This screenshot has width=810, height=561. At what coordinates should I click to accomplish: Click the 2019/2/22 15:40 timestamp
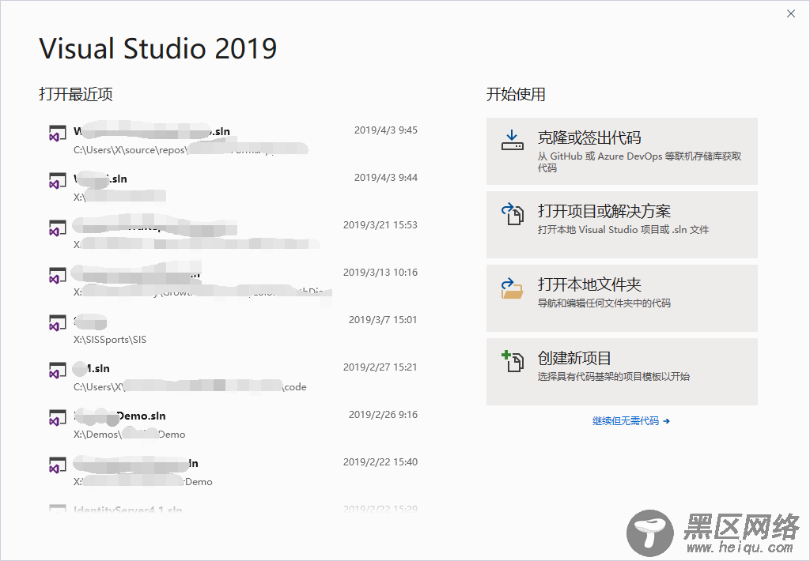pos(380,462)
